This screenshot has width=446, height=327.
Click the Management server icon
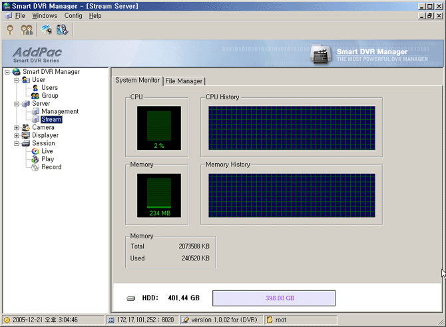[x=35, y=112]
